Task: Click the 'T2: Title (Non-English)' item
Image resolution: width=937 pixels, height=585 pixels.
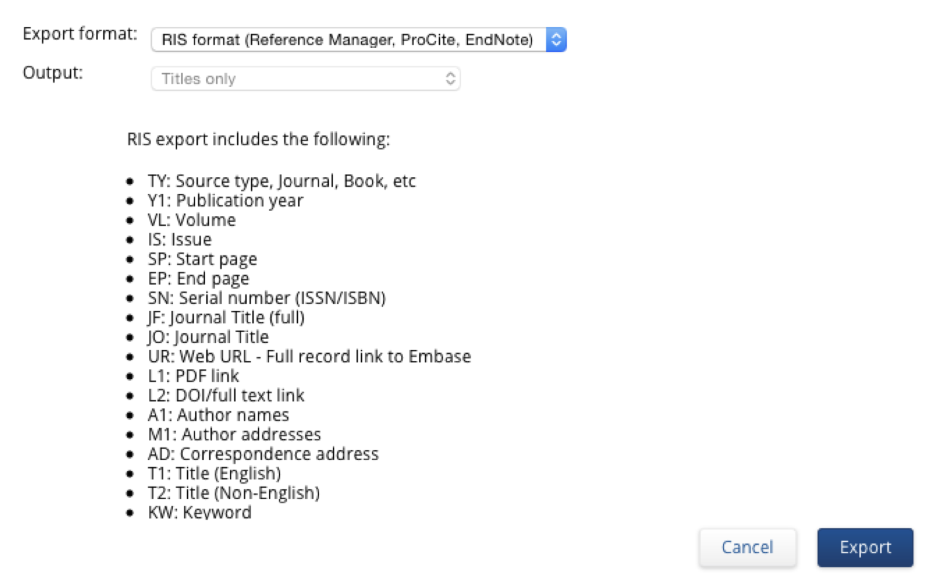Action: tap(234, 493)
